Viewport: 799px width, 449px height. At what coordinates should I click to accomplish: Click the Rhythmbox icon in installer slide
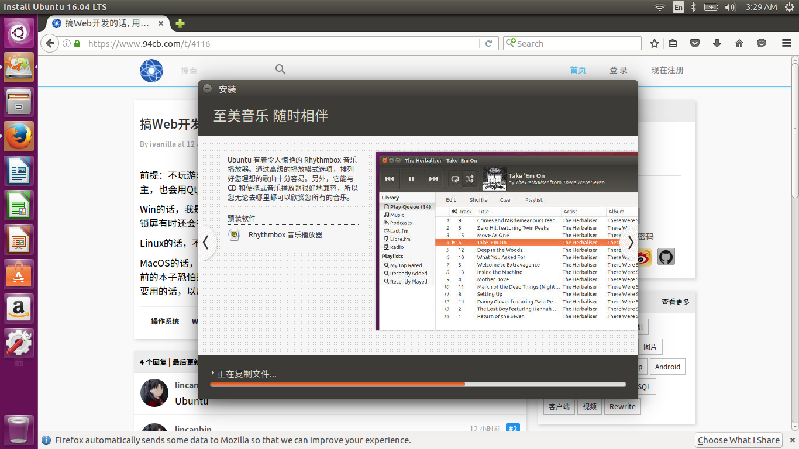[x=234, y=235]
